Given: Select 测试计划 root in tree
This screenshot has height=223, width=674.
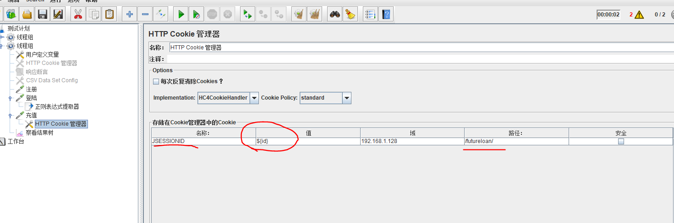Looking at the screenshot, I should pyautogui.click(x=18, y=28).
